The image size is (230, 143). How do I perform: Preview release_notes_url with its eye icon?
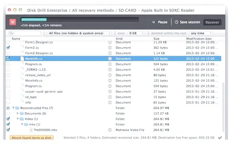110,75
